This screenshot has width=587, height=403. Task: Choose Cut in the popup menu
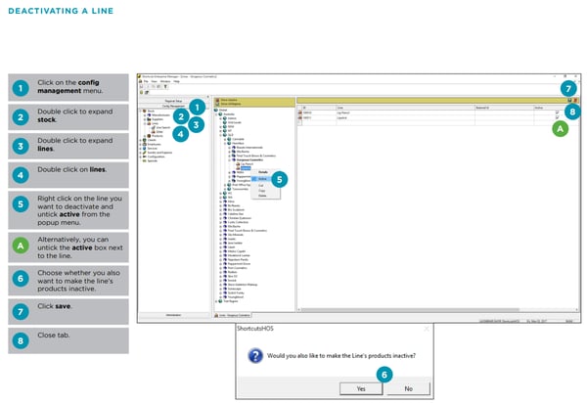(x=261, y=185)
